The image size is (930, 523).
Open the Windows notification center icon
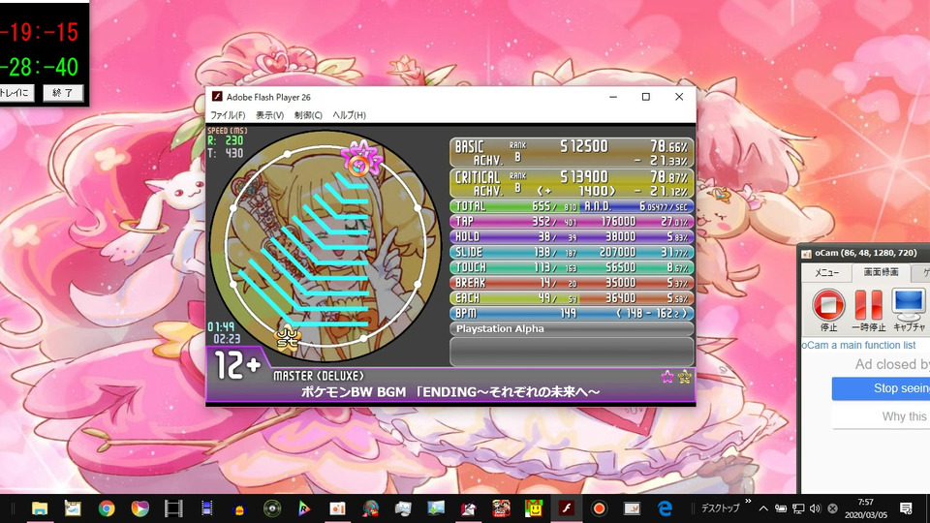pos(906,508)
